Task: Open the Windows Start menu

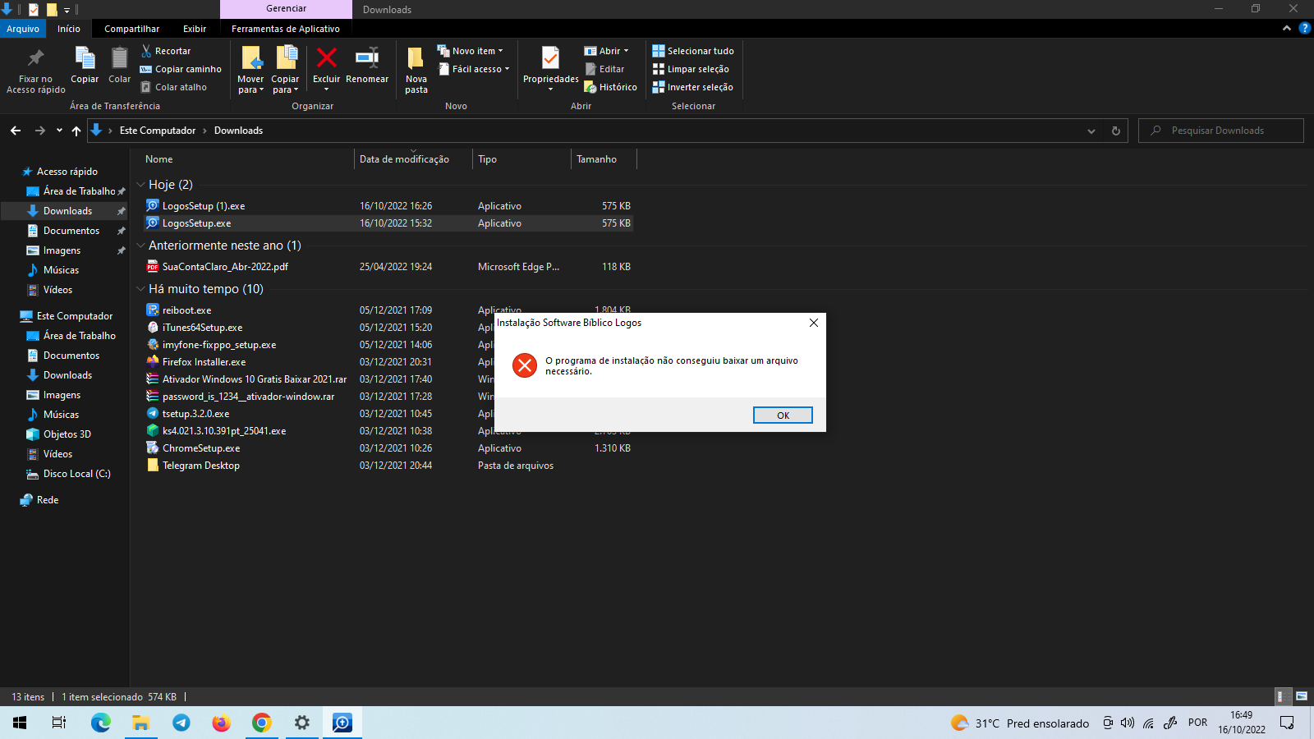Action: click(x=20, y=723)
